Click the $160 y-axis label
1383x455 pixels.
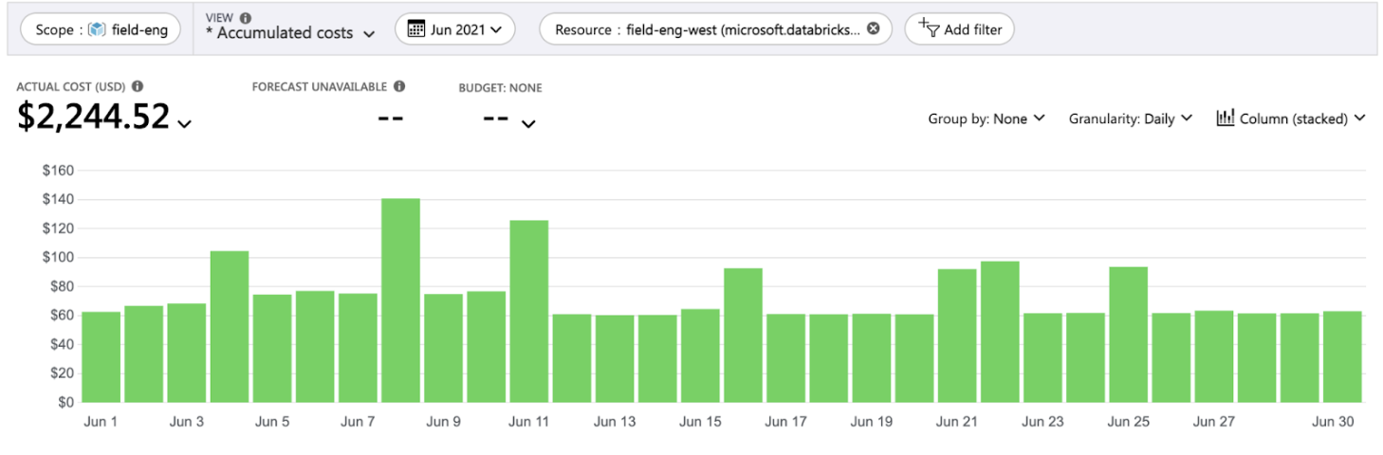click(58, 171)
